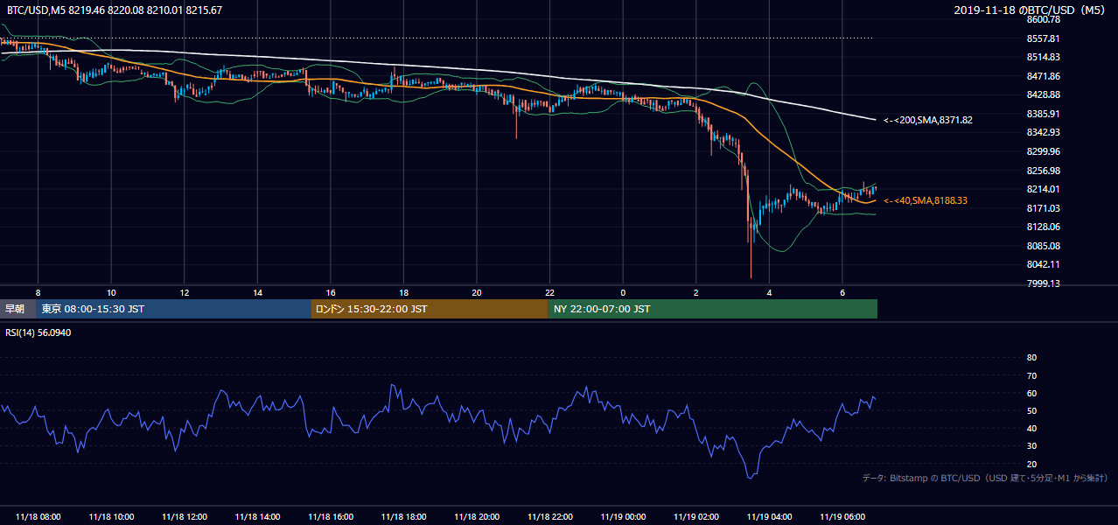Click the 8514.83 price axis label
This screenshot has width=1118, height=525.
tap(1043, 57)
